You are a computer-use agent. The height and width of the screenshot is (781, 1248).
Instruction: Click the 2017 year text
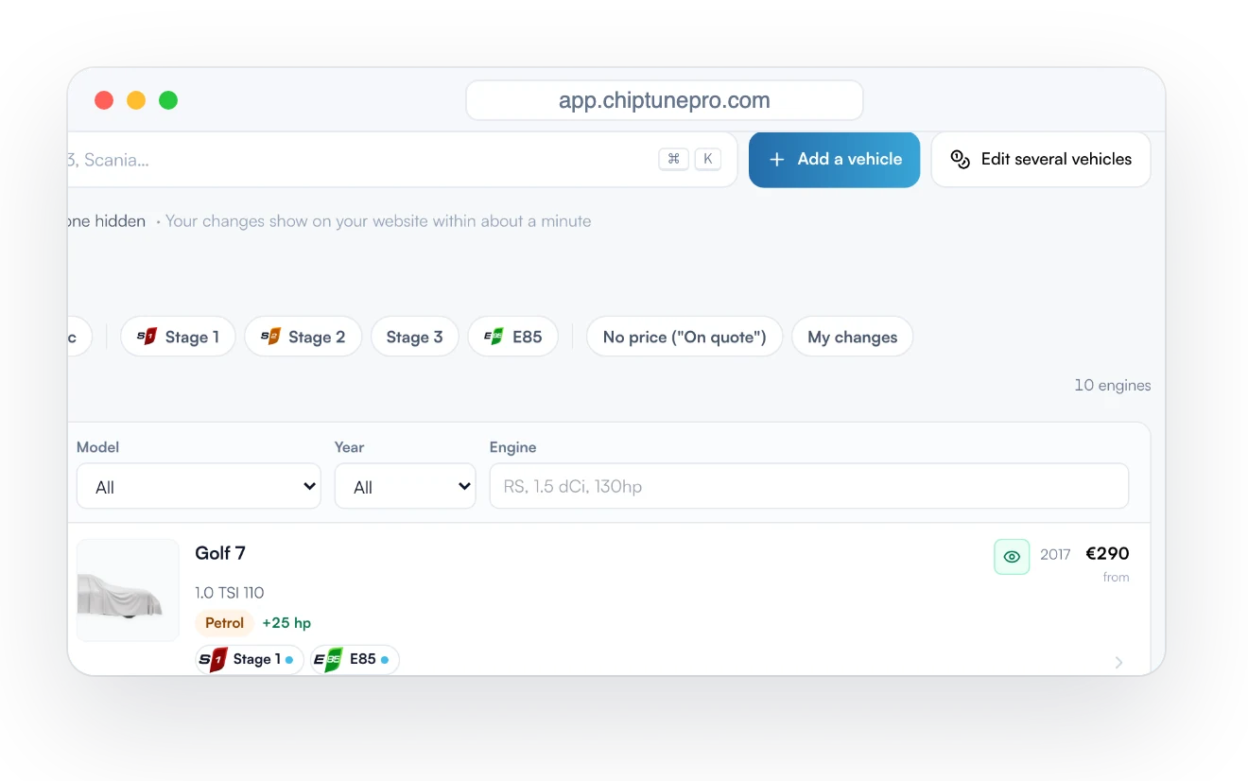tap(1055, 555)
